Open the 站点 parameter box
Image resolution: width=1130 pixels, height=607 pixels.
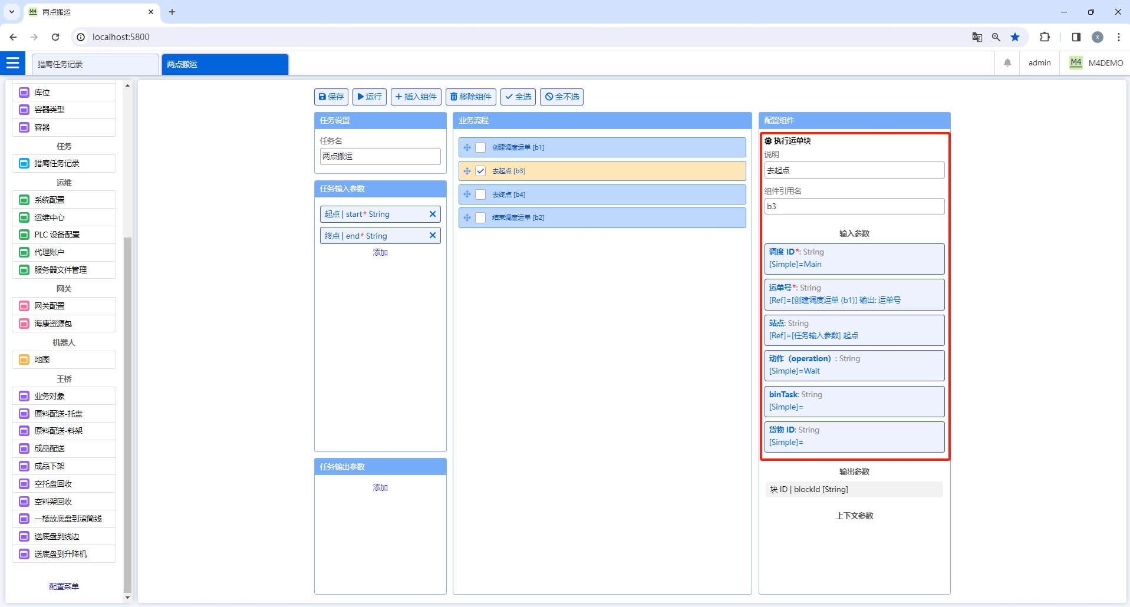point(855,330)
